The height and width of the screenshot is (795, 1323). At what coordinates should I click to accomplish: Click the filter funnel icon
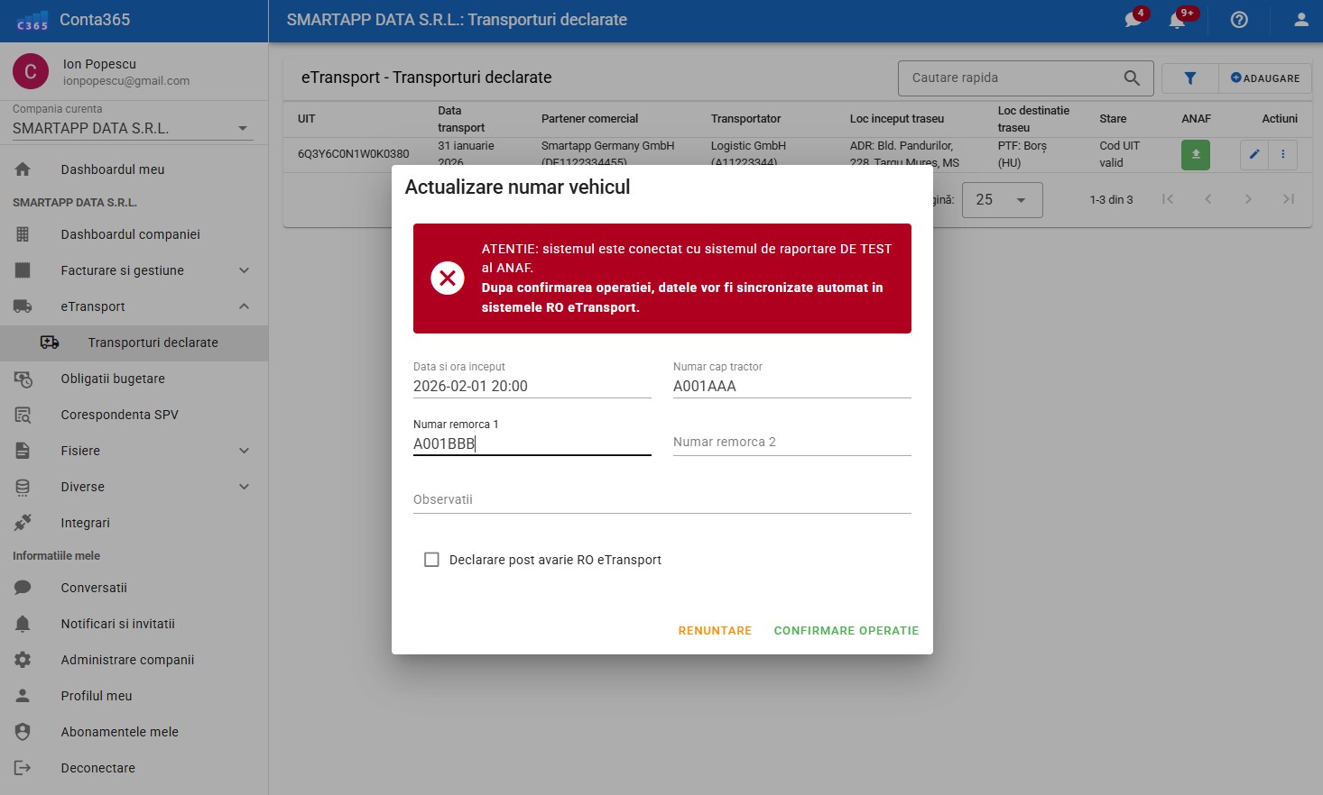pos(1189,78)
